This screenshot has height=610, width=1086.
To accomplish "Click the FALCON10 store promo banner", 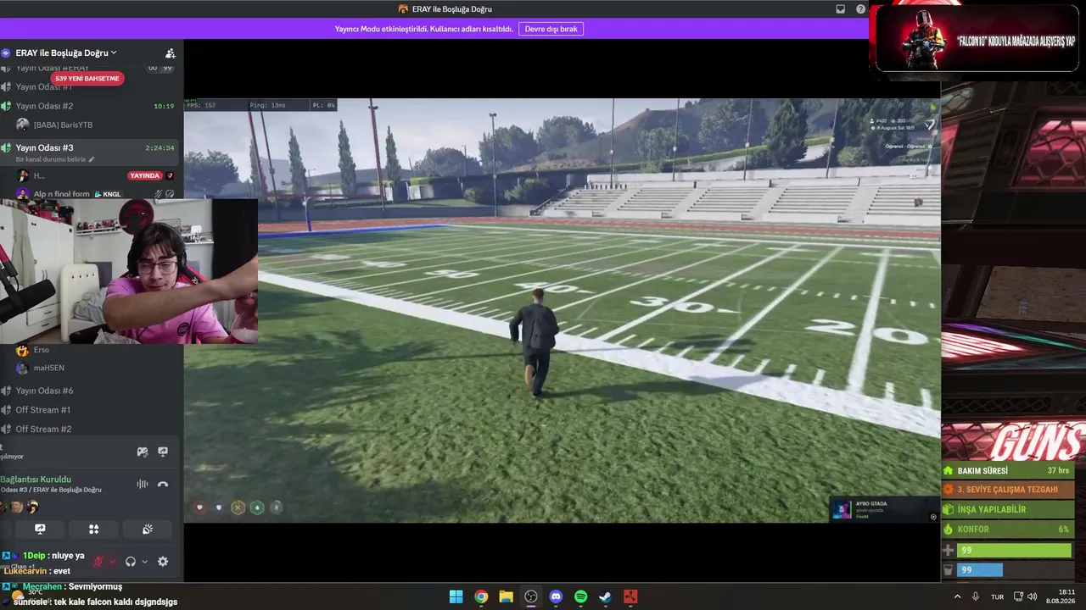I will (976, 40).
